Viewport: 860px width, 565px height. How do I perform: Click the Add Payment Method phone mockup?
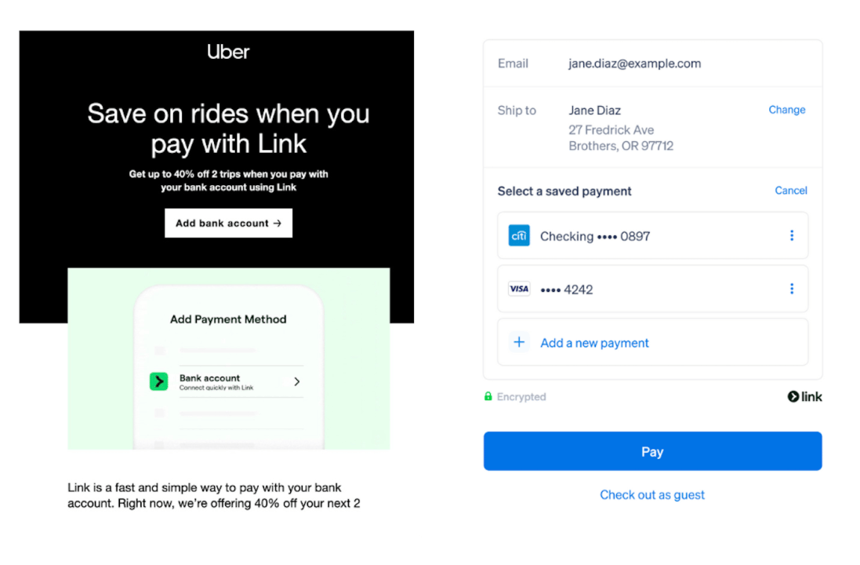[229, 366]
